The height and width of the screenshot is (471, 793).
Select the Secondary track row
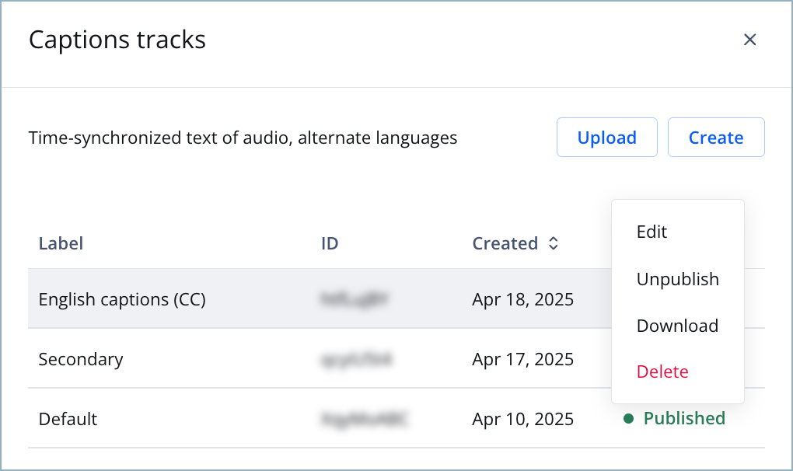click(x=81, y=359)
